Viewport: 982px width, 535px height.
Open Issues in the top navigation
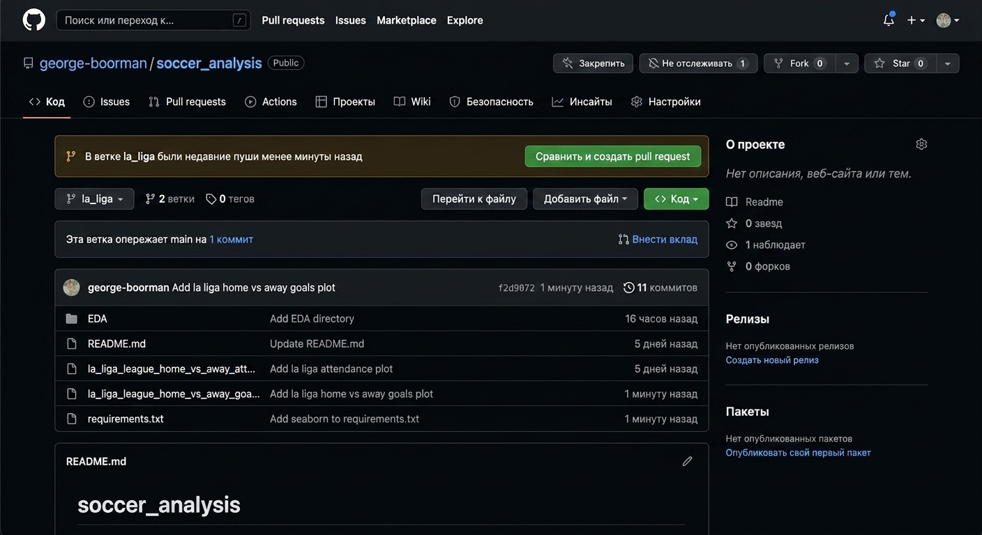click(350, 20)
